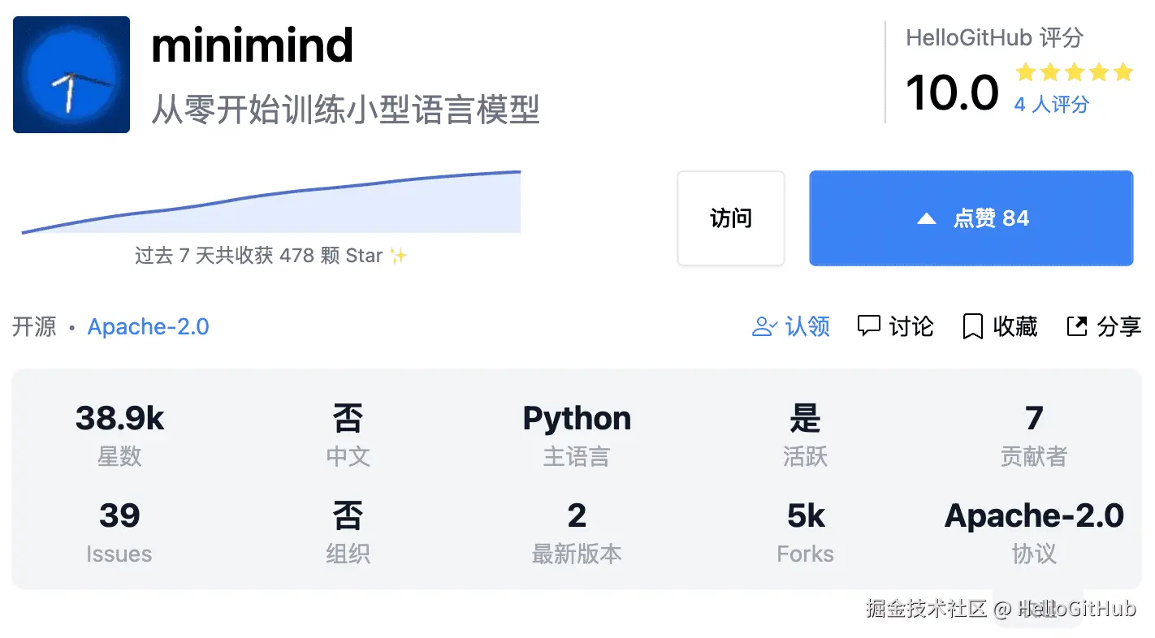Click the upvote triangle icon
The height and width of the screenshot is (638, 1155).
(926, 218)
